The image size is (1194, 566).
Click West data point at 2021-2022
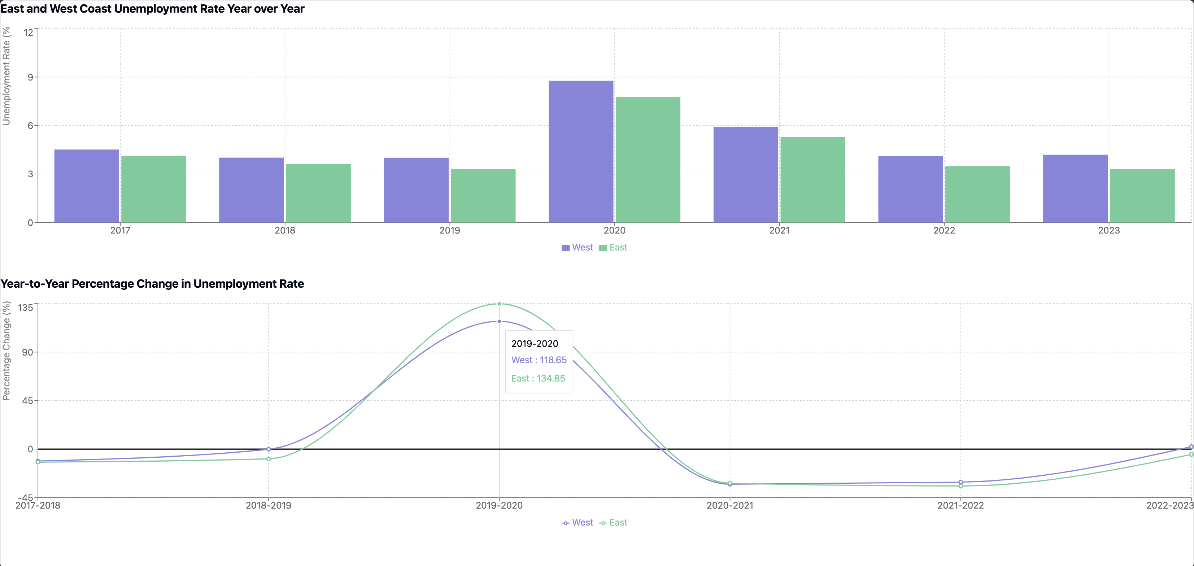point(960,482)
